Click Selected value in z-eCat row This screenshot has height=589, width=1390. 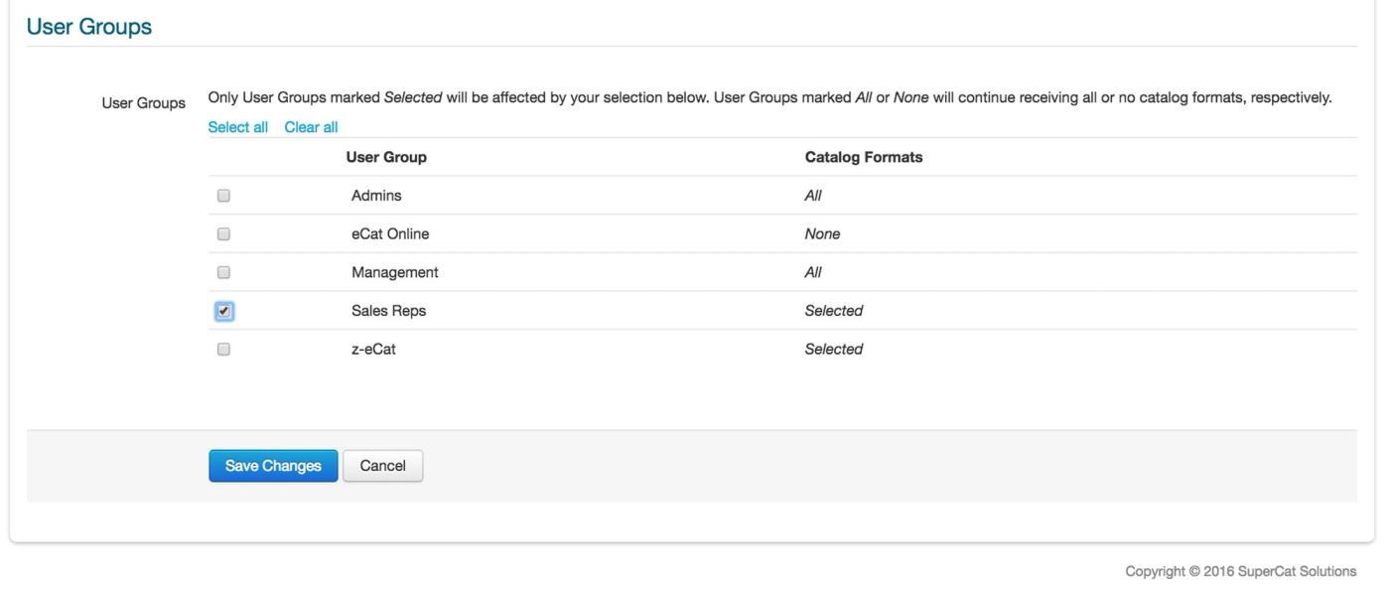(x=834, y=350)
